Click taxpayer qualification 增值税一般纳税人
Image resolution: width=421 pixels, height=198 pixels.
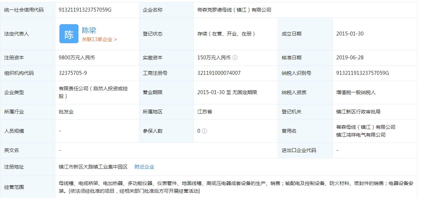356,92
